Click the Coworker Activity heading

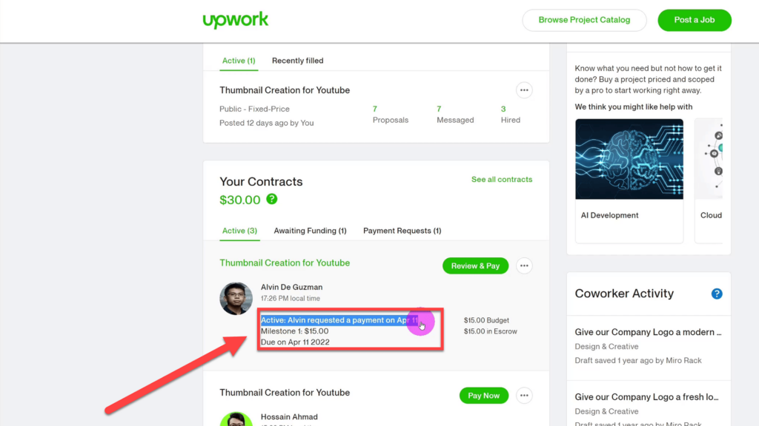tap(624, 294)
